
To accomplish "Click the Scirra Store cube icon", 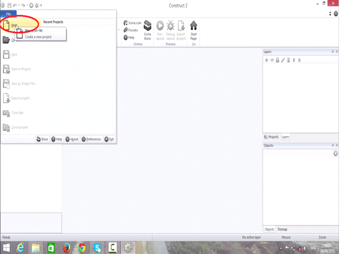I will [x=147, y=25].
